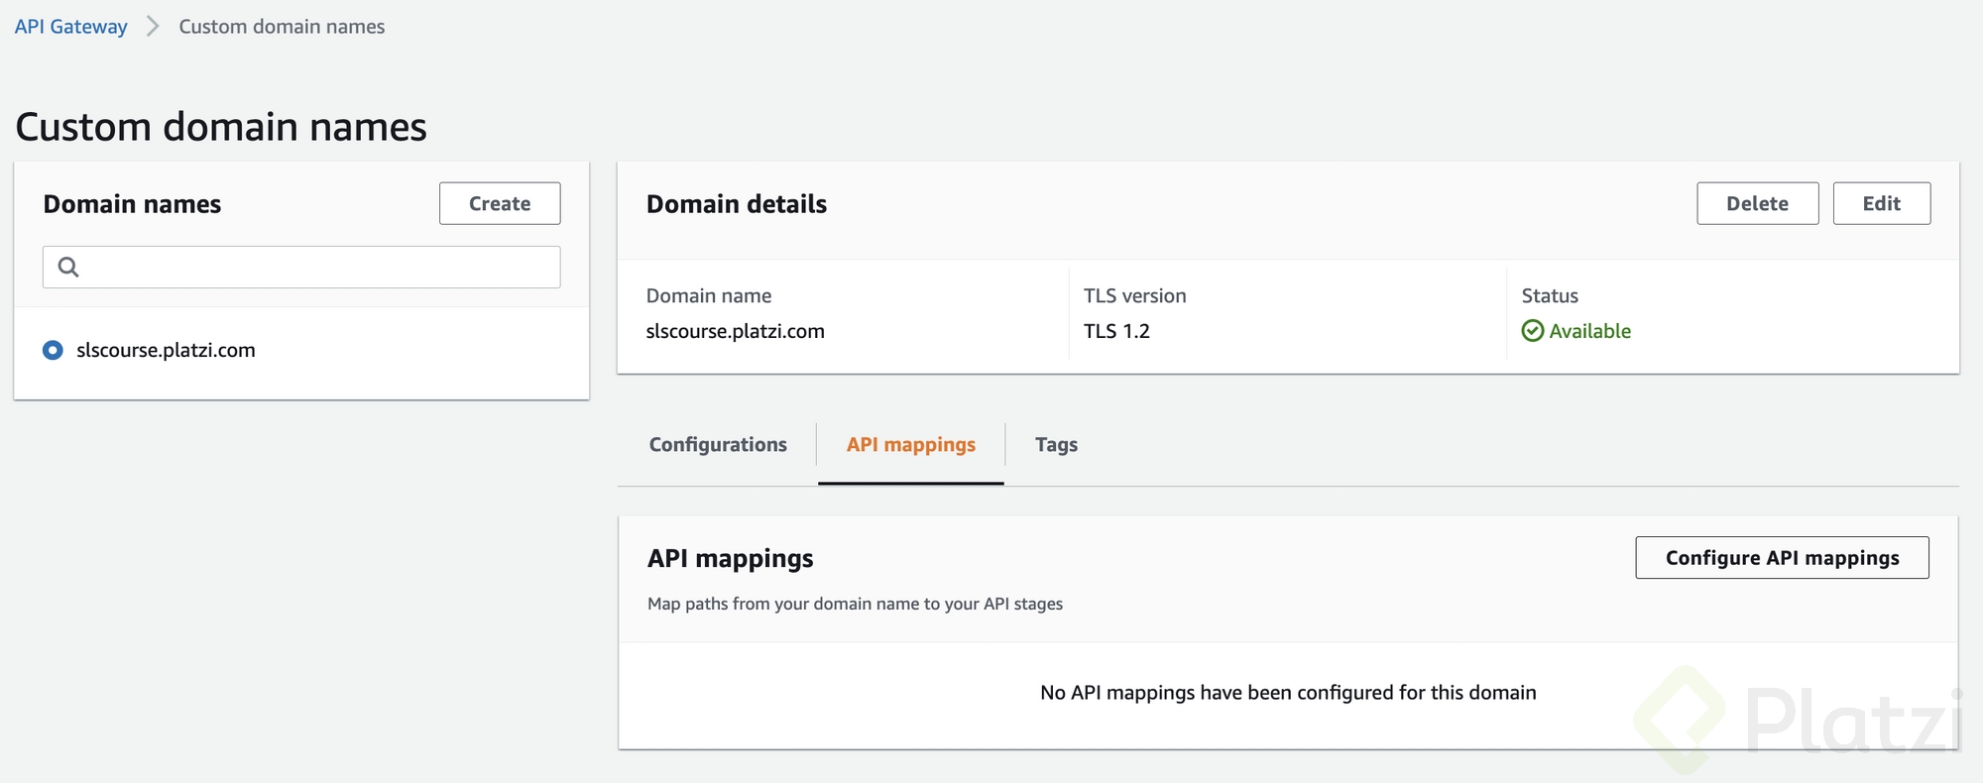Click the Custom domain names breadcrumb text

pyautogui.click(x=282, y=27)
